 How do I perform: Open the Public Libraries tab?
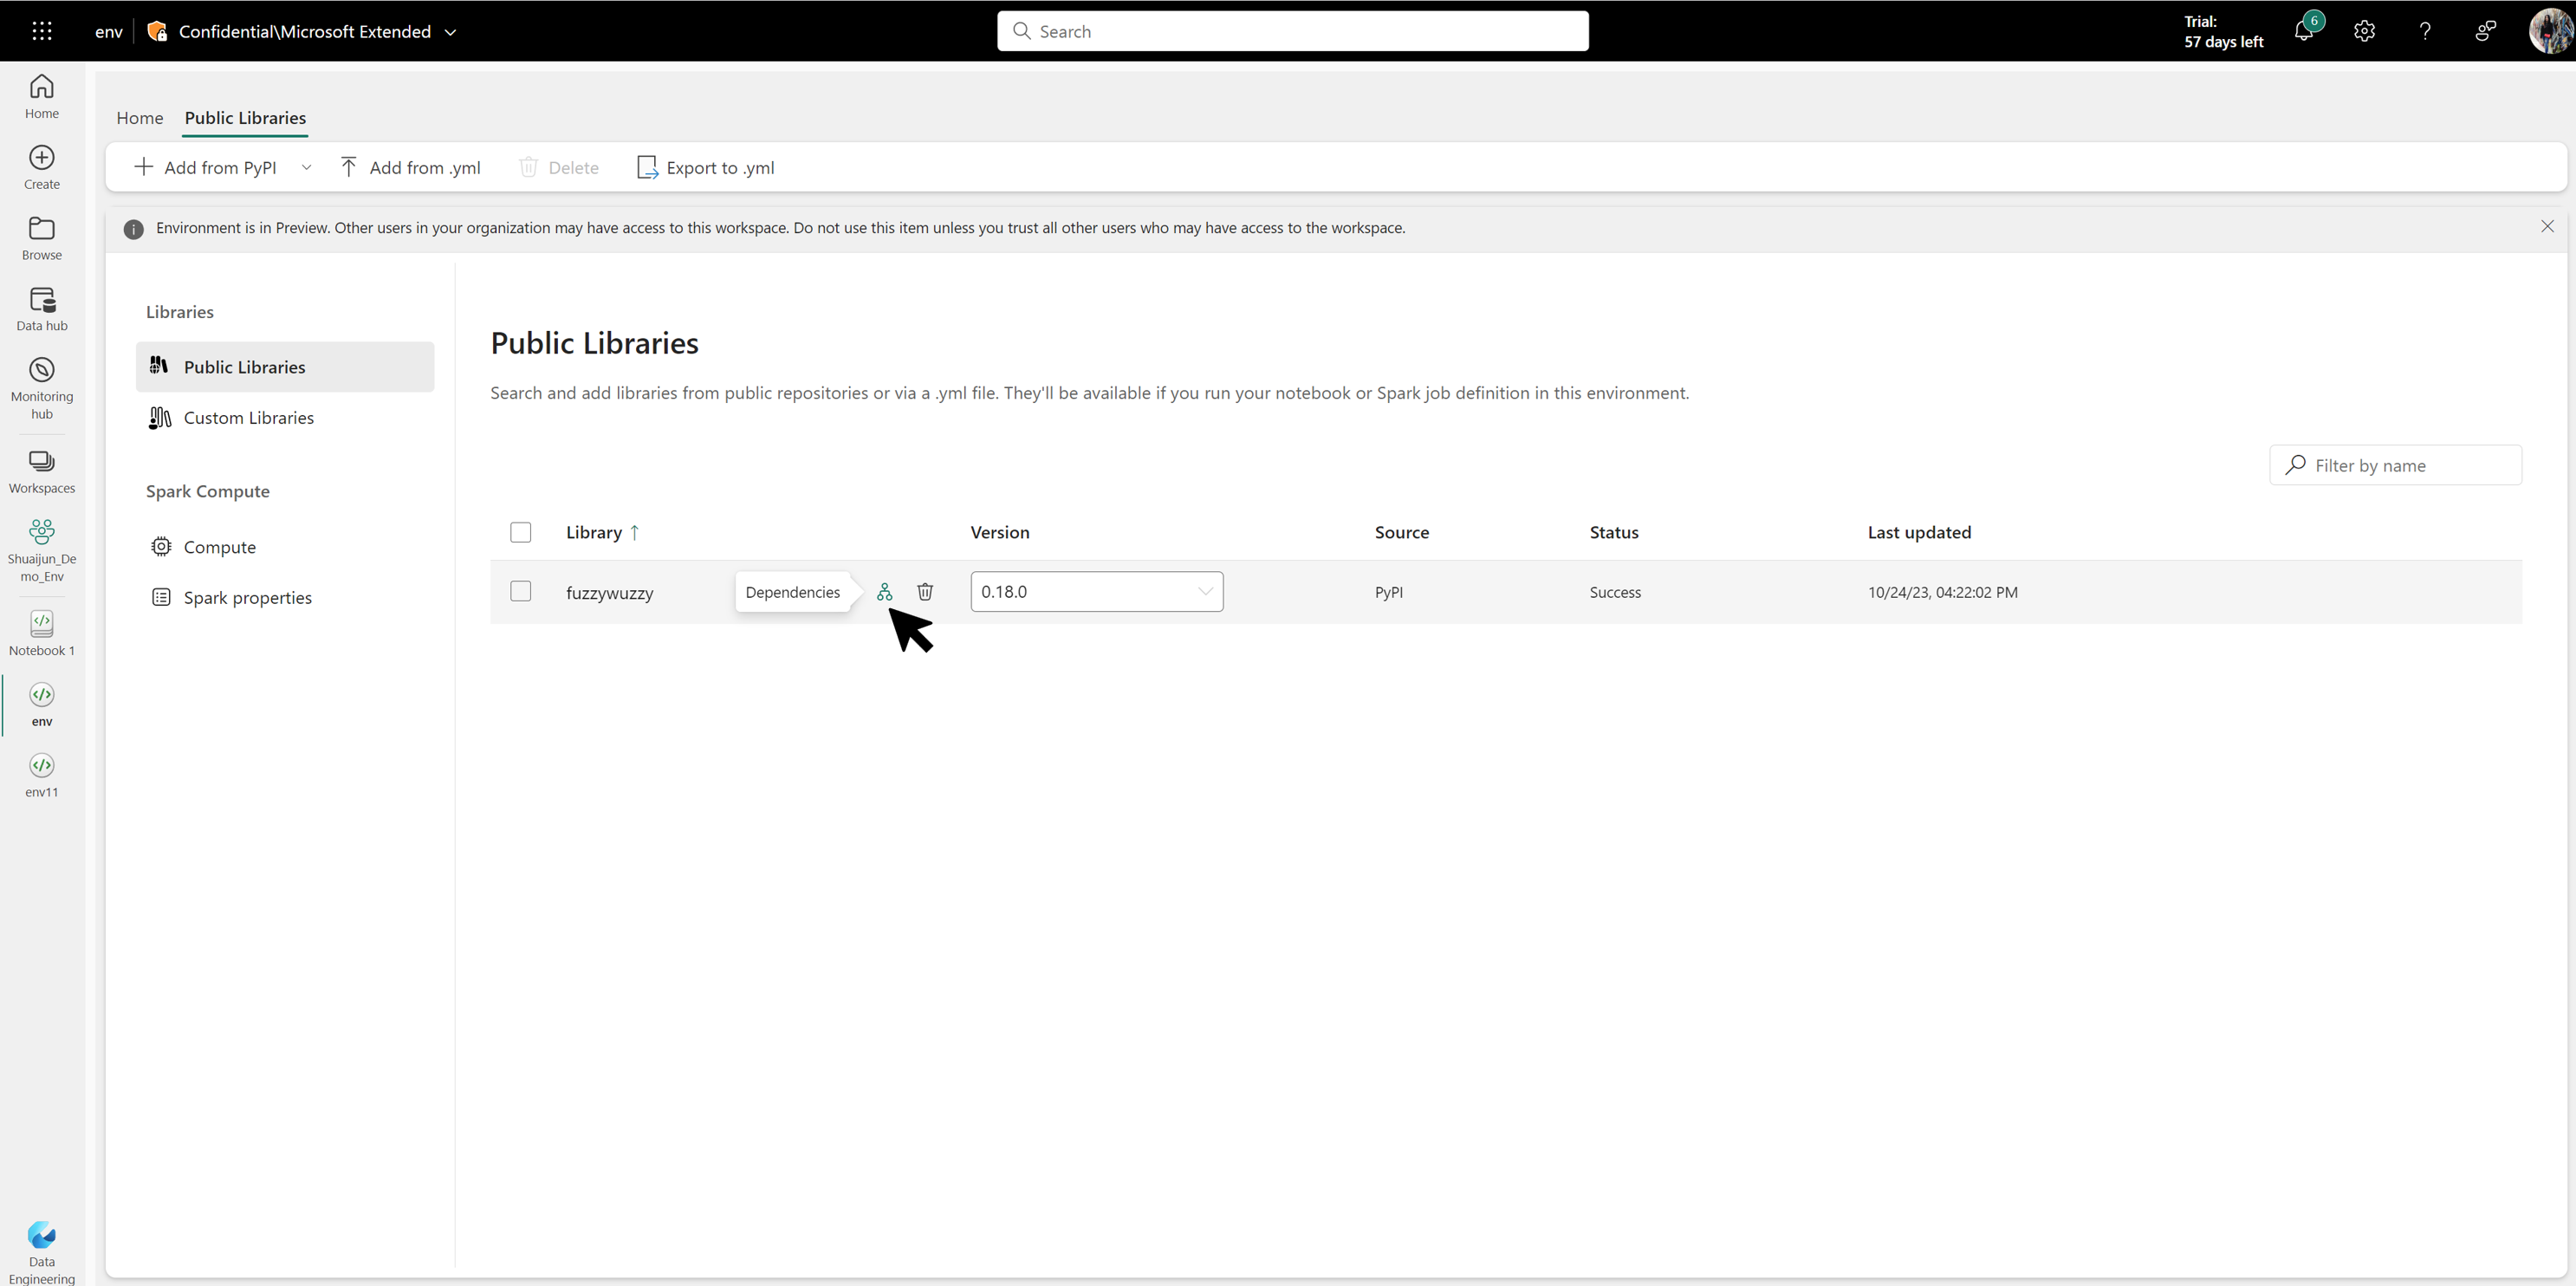tap(245, 117)
